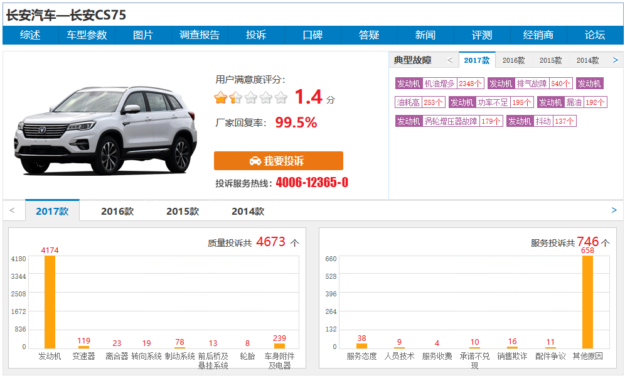Click the white Changan CS75 car image

click(104, 130)
